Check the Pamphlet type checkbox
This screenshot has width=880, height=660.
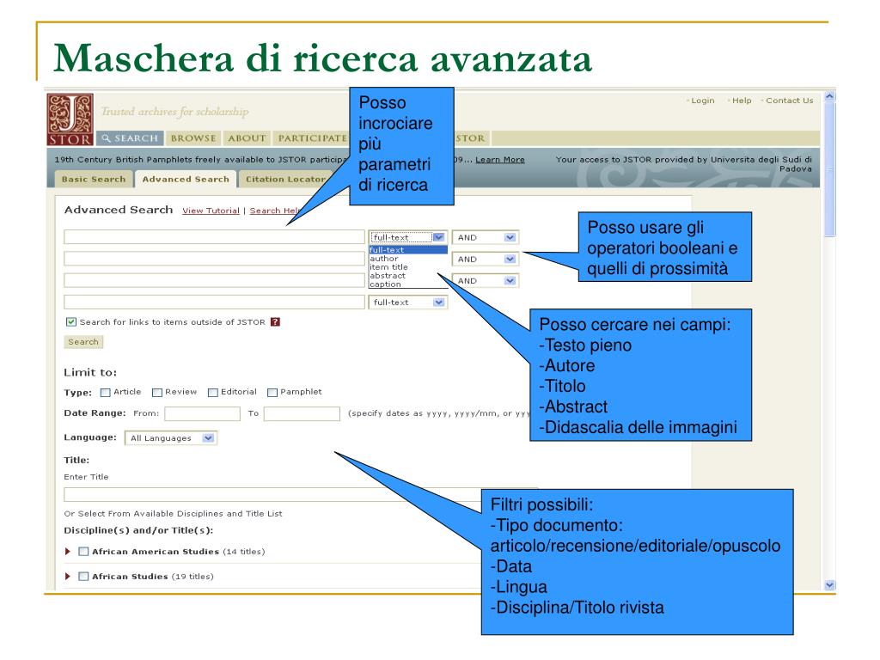[x=272, y=392]
